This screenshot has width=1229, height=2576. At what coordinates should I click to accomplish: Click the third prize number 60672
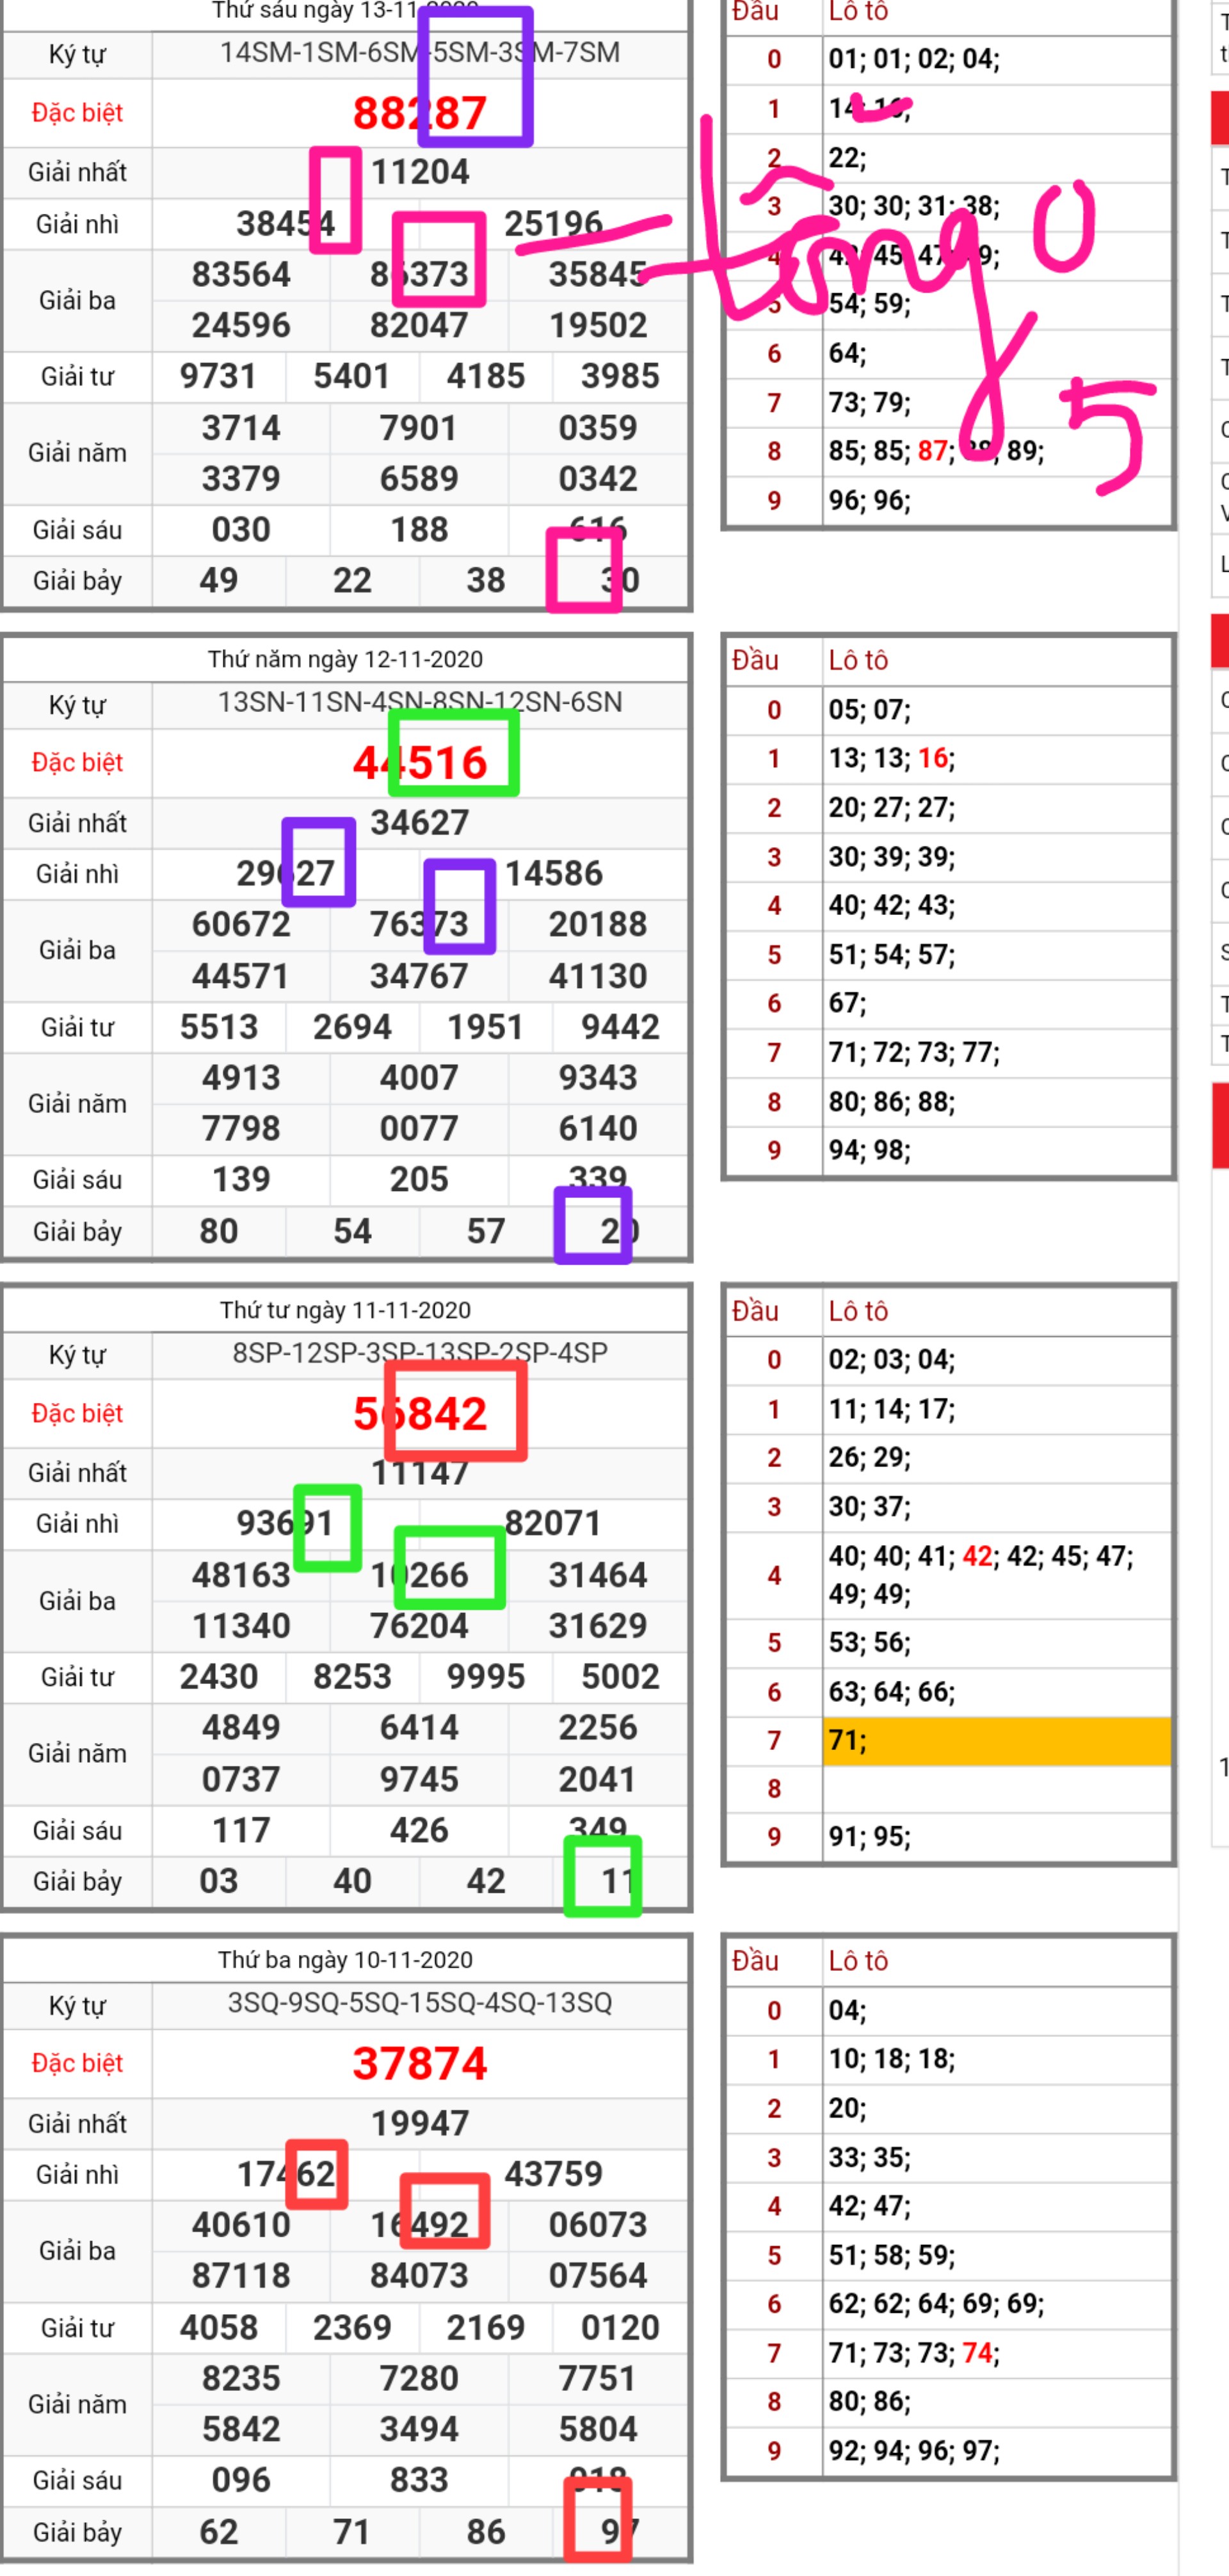[x=241, y=924]
